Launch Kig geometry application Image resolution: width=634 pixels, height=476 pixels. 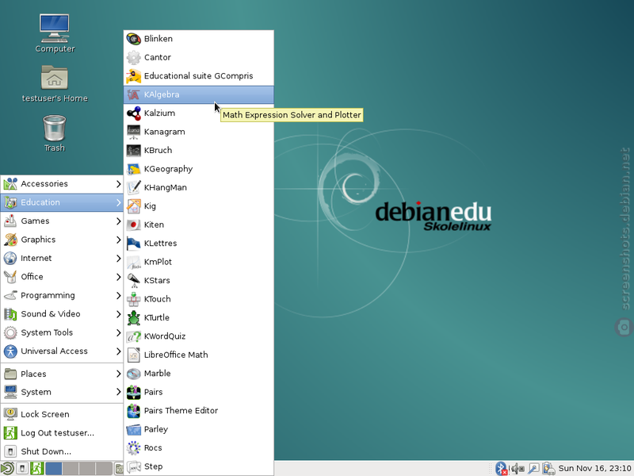click(x=199, y=206)
